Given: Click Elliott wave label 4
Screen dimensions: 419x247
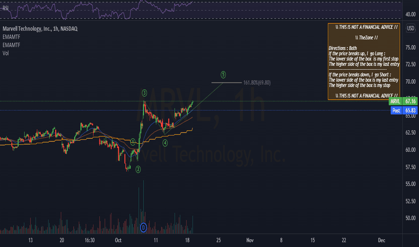Looking at the screenshot, I should (165, 143).
